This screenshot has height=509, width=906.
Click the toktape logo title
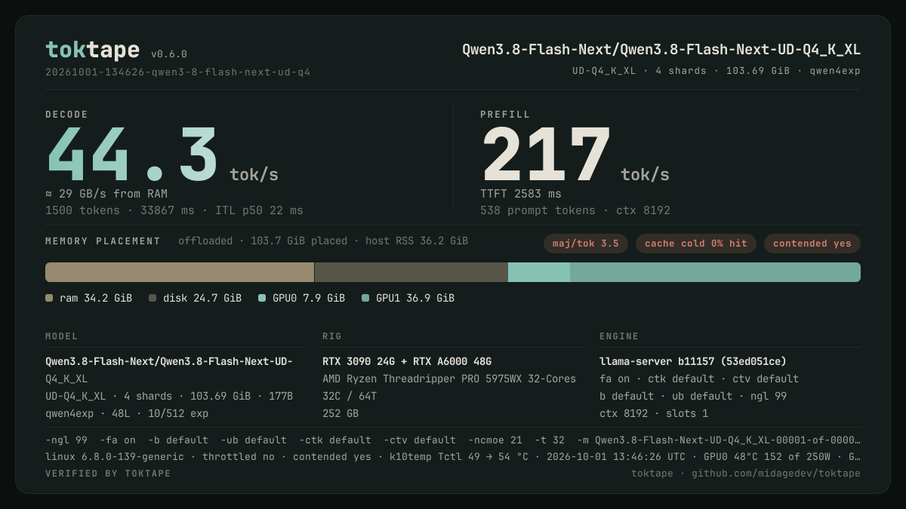click(92, 50)
